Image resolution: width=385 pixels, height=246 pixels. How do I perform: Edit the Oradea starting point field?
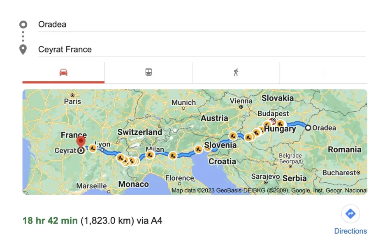click(202, 24)
